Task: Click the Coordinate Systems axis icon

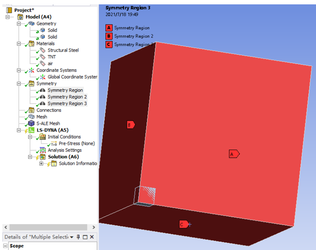Action: pos(32,70)
